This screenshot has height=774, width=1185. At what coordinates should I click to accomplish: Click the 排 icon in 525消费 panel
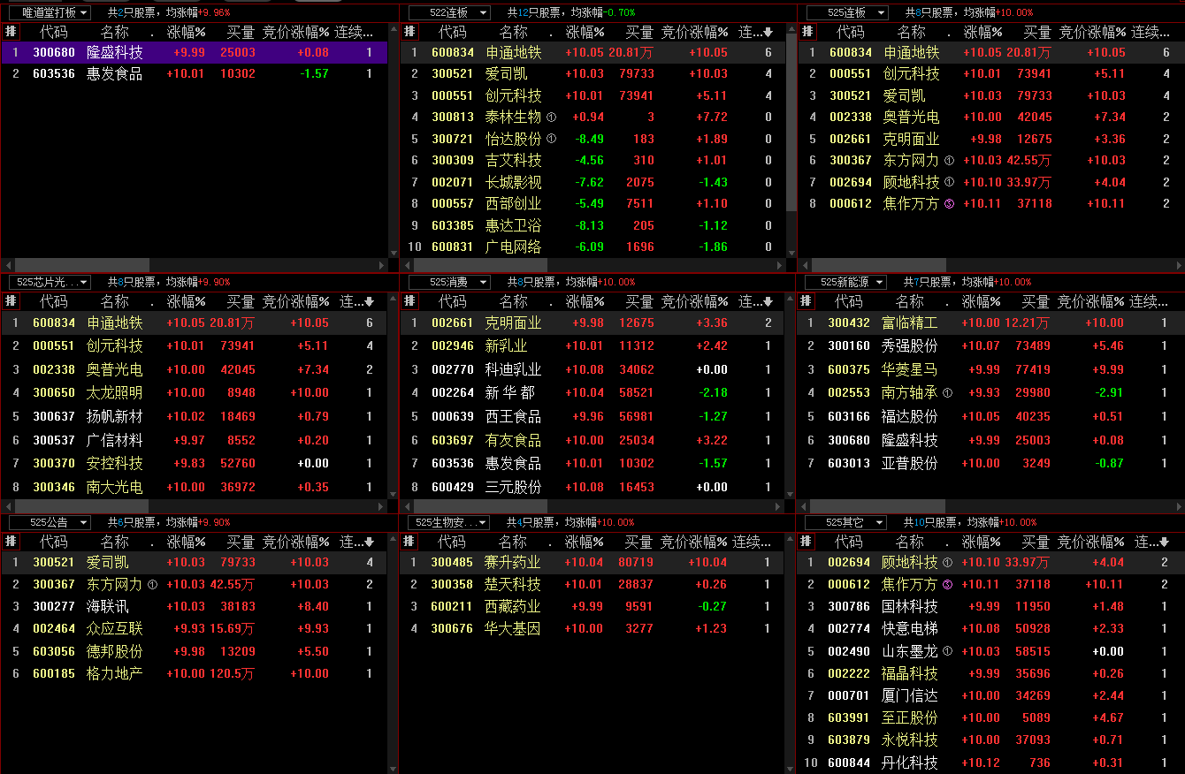409,301
